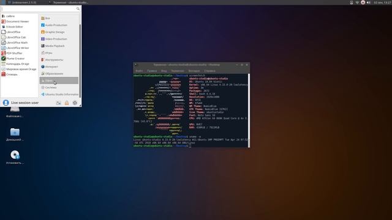Click the magnifier icon in search box
The width and height of the screenshot is (392, 220).
pos(78,9)
